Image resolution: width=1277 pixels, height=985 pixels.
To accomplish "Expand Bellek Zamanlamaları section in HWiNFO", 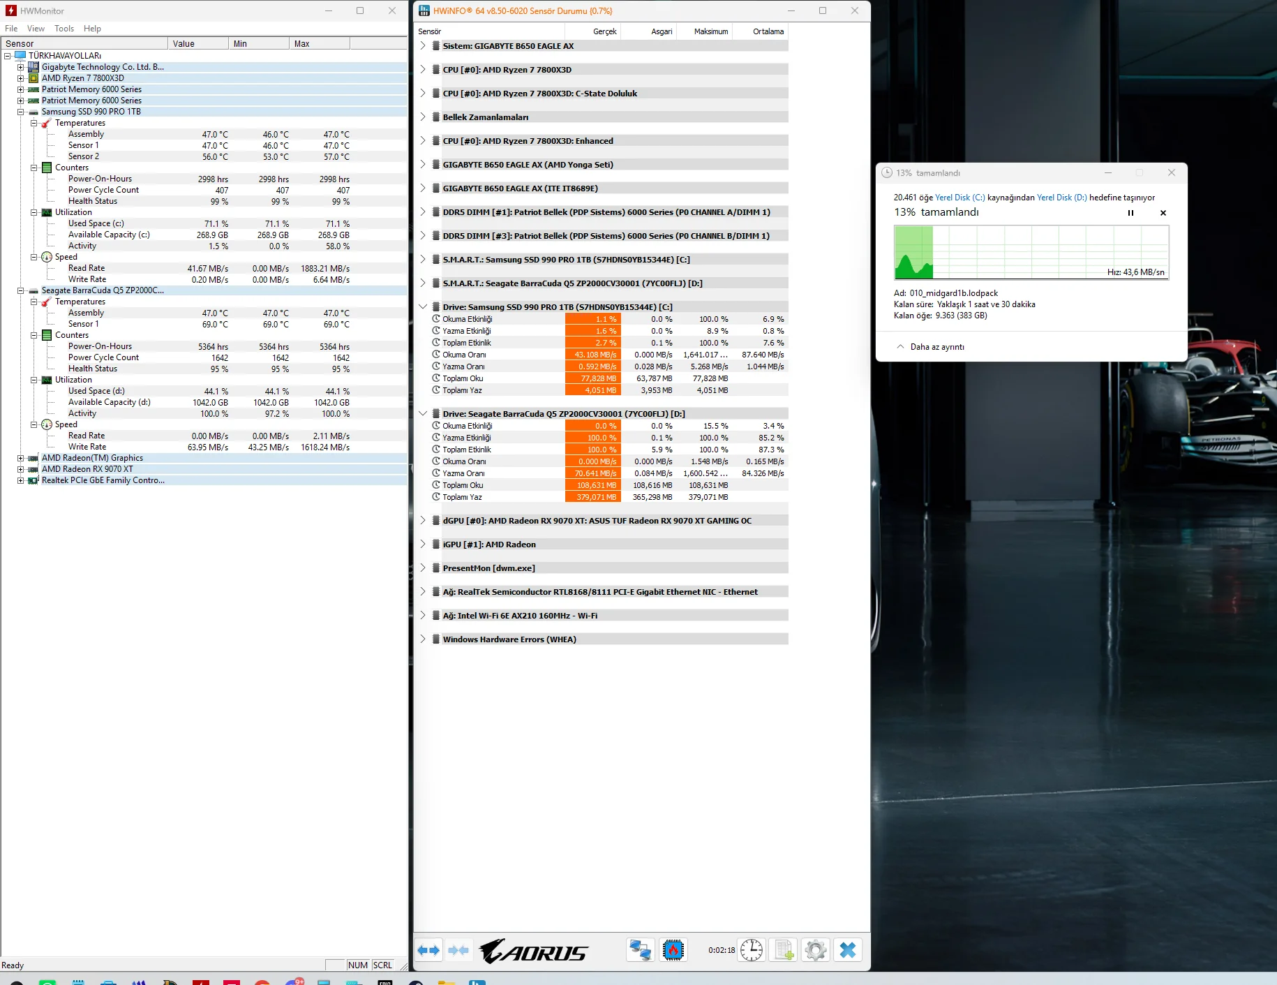I will (x=423, y=117).
